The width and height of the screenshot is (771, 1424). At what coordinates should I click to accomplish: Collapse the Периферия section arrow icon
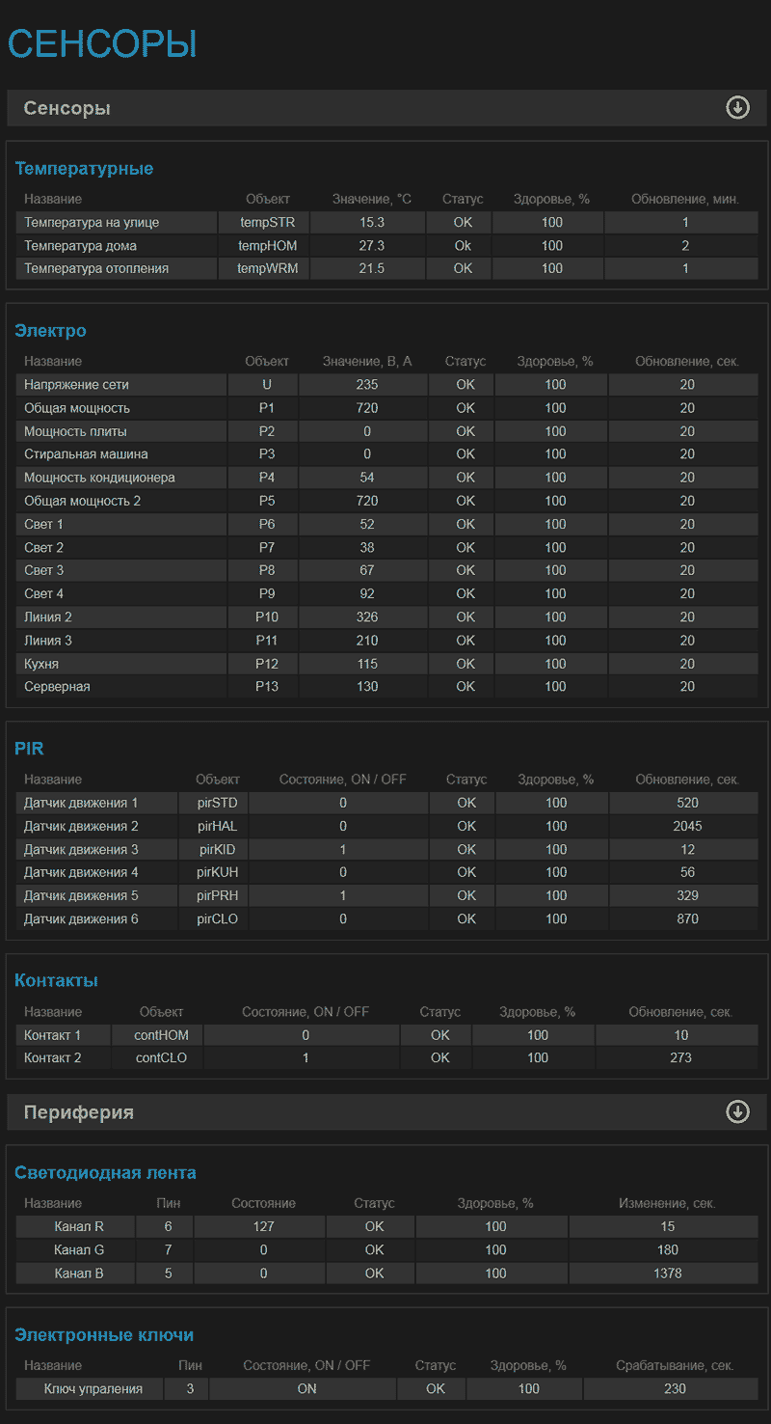[737, 1111]
